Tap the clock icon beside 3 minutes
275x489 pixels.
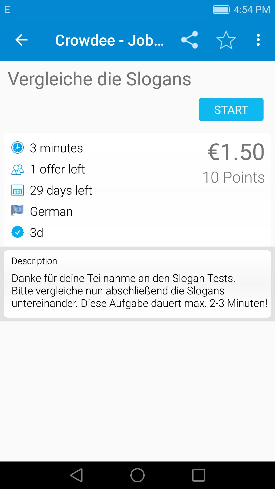[18, 148]
